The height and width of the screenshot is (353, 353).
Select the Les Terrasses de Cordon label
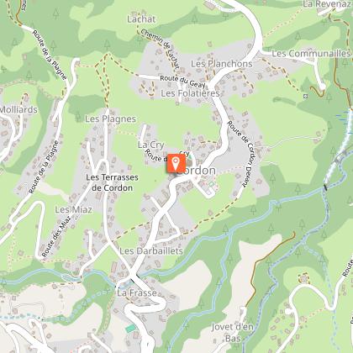point(112,182)
